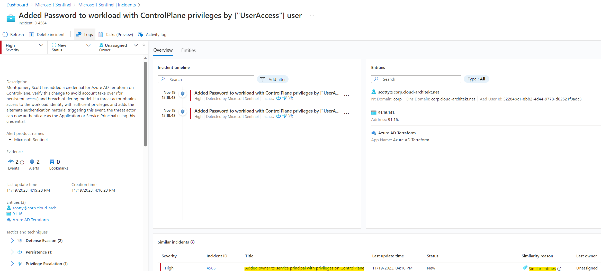
Task: Open the first timeline alert at 15:18:43
Action: pyautogui.click(x=267, y=93)
